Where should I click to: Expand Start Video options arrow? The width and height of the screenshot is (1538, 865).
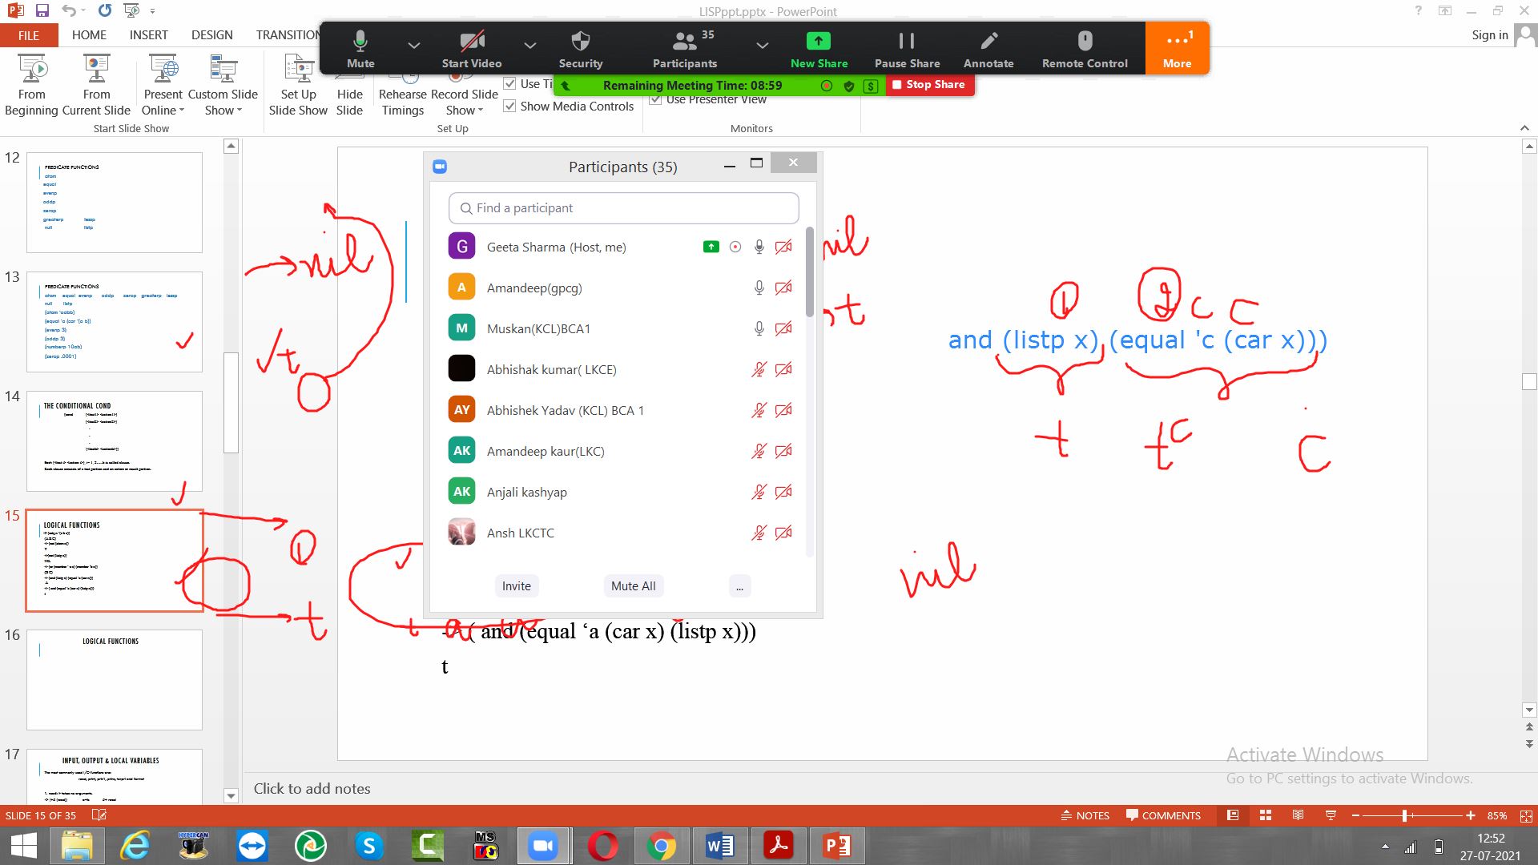[529, 45]
